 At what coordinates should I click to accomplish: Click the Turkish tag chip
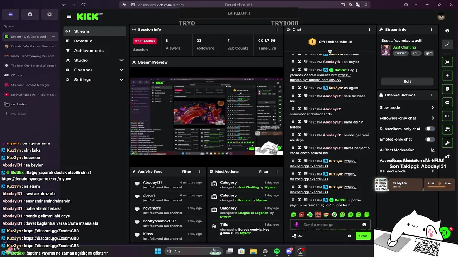[x=400, y=53]
